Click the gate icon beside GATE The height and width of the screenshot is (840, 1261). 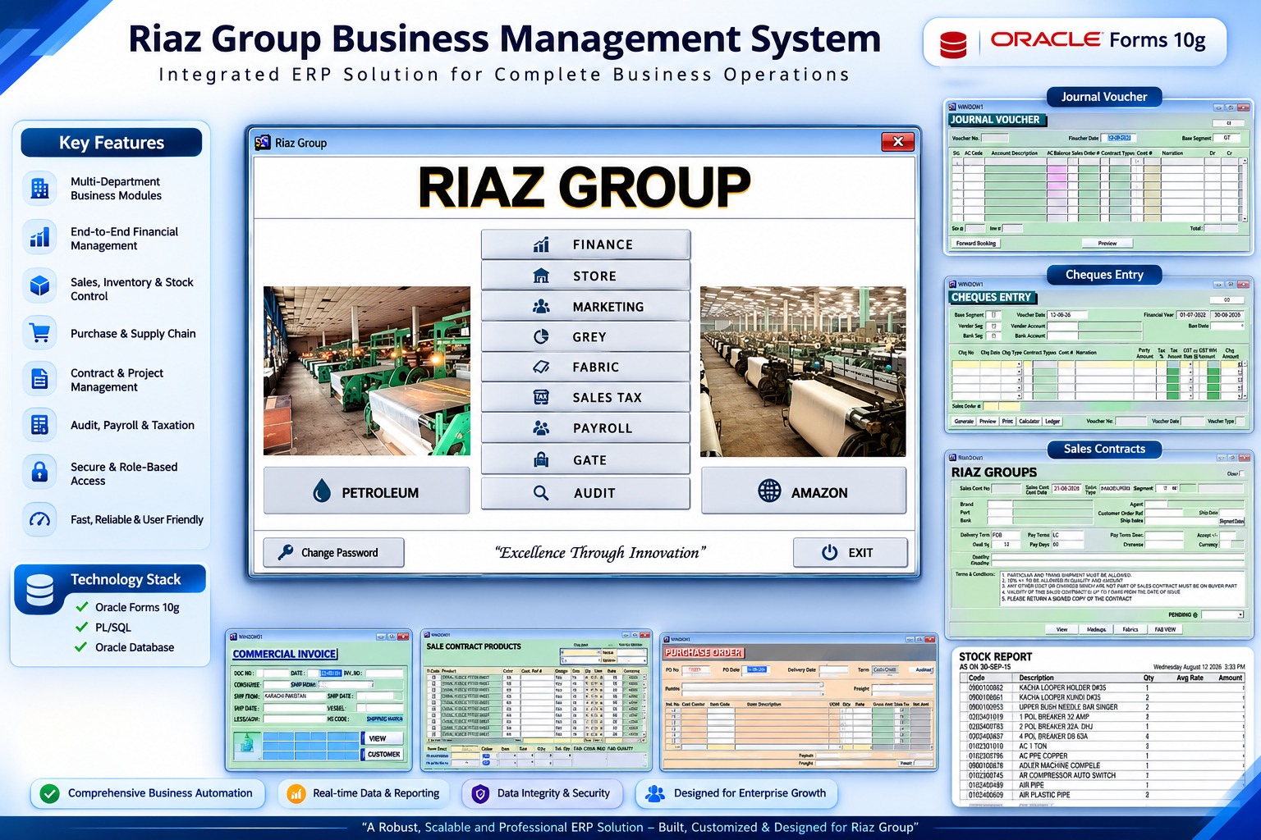point(541,460)
